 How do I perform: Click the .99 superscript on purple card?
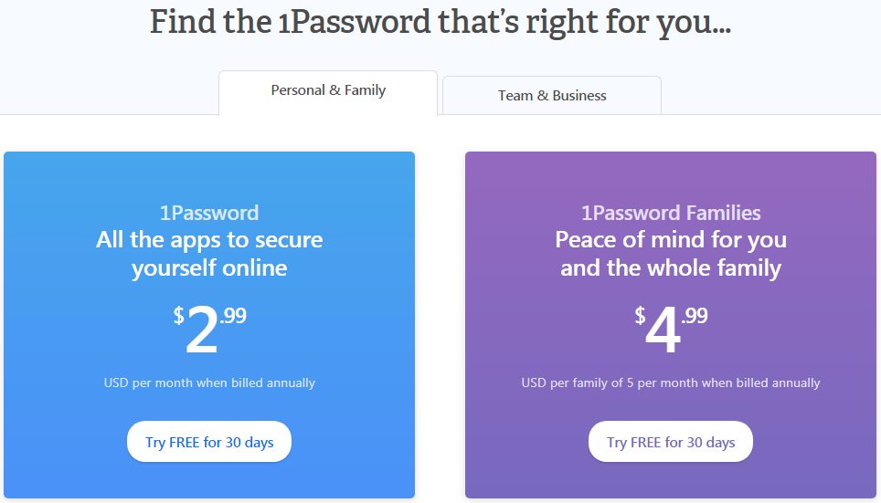[x=695, y=316]
